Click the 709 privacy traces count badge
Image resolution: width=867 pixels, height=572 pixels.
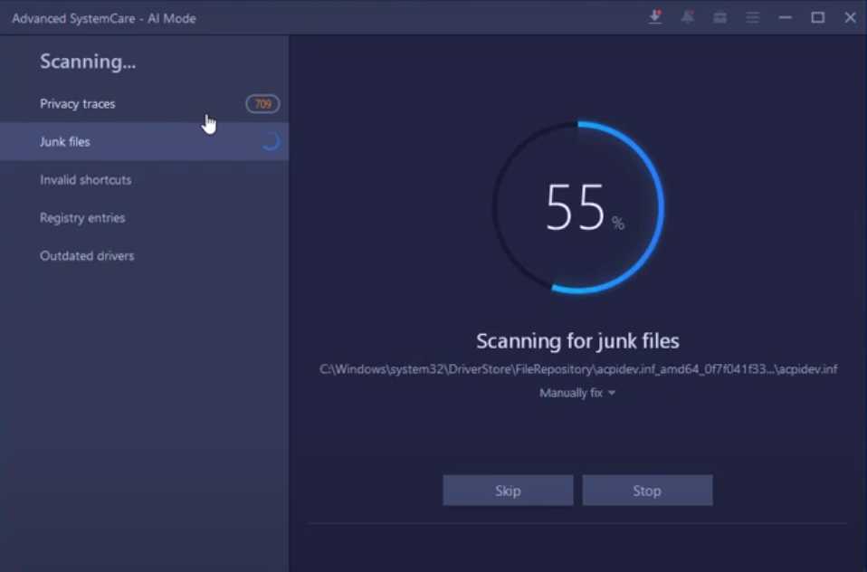[x=262, y=104]
